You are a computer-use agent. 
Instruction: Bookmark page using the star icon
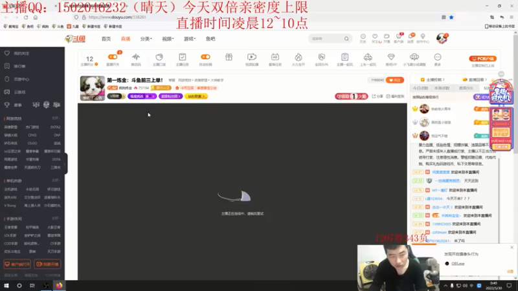tap(451, 17)
